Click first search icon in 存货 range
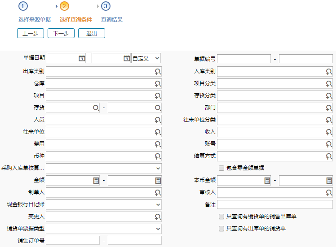 pyautogui.click(x=96, y=108)
